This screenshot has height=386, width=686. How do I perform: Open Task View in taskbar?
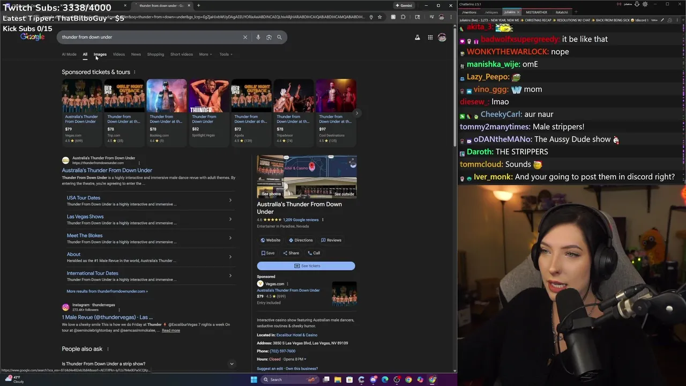326,380
